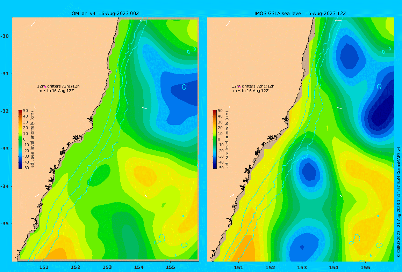The image size is (402, 272).
Task: Click longitude label 154 under the IMOS GSLA map
Action: (333, 267)
